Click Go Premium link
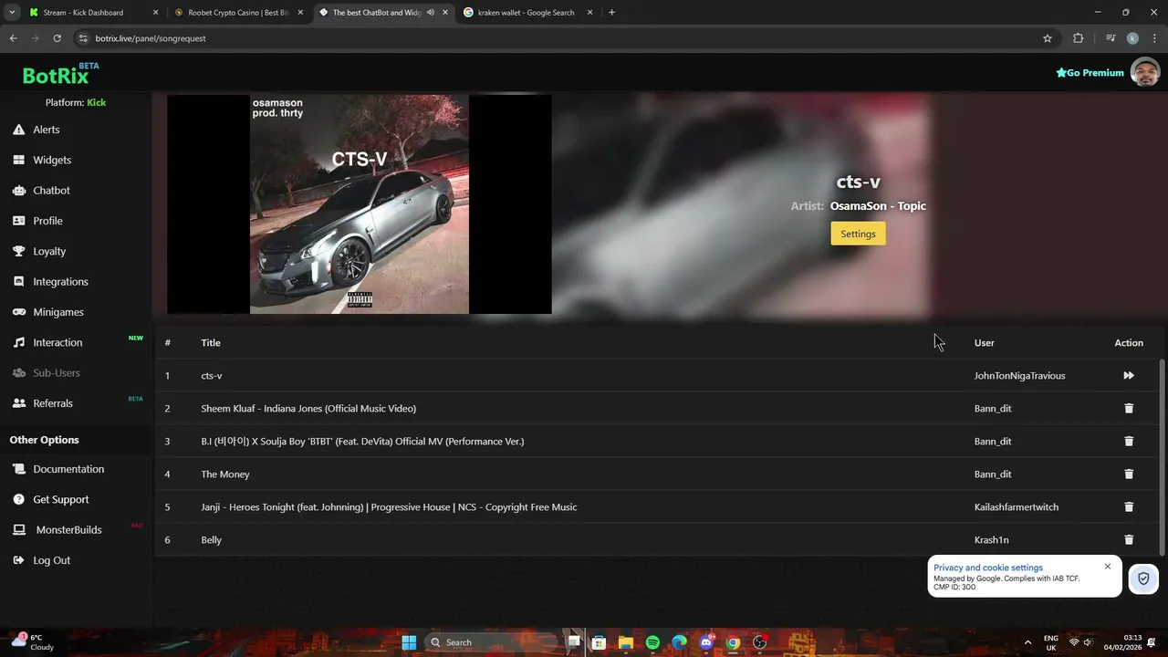Image resolution: width=1168 pixels, height=657 pixels. [x=1090, y=73]
